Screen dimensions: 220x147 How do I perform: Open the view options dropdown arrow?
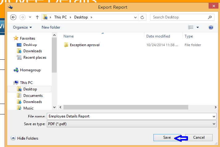click(x=198, y=27)
